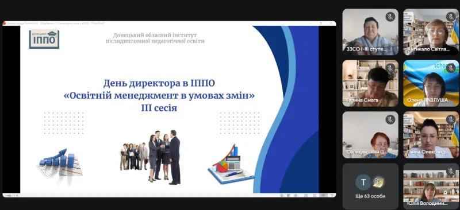Image resolution: width=460 pixels, height=210 pixels.
Task: Click the name label ЗЗСО І-ІІІ ступе…
Action: click(x=367, y=49)
